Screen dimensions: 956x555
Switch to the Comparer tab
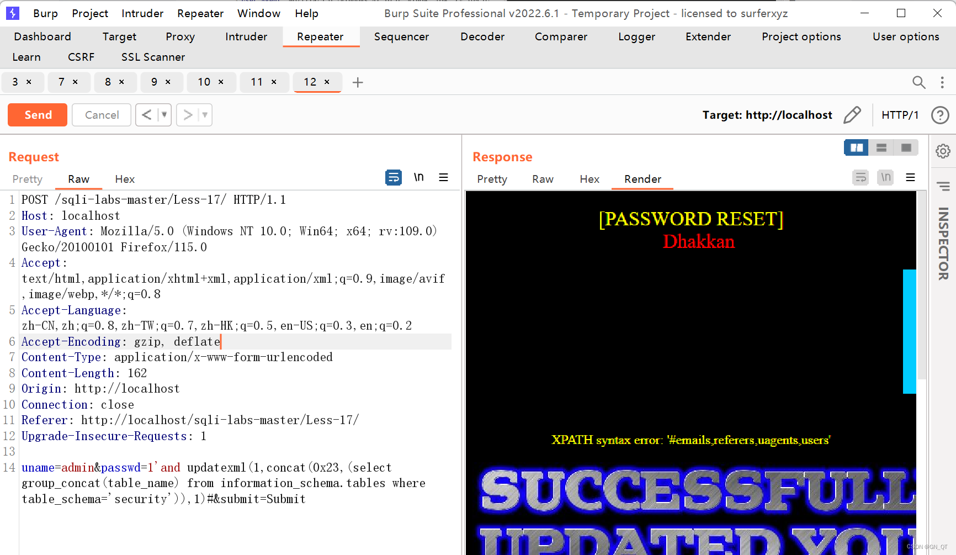(561, 36)
